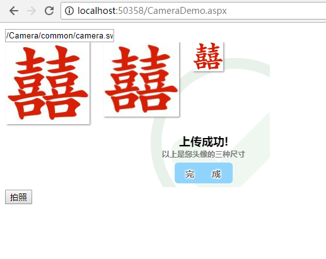Click the 以上是您头像的三种尺寸 subtitle
The image size is (326, 259).
(204, 154)
